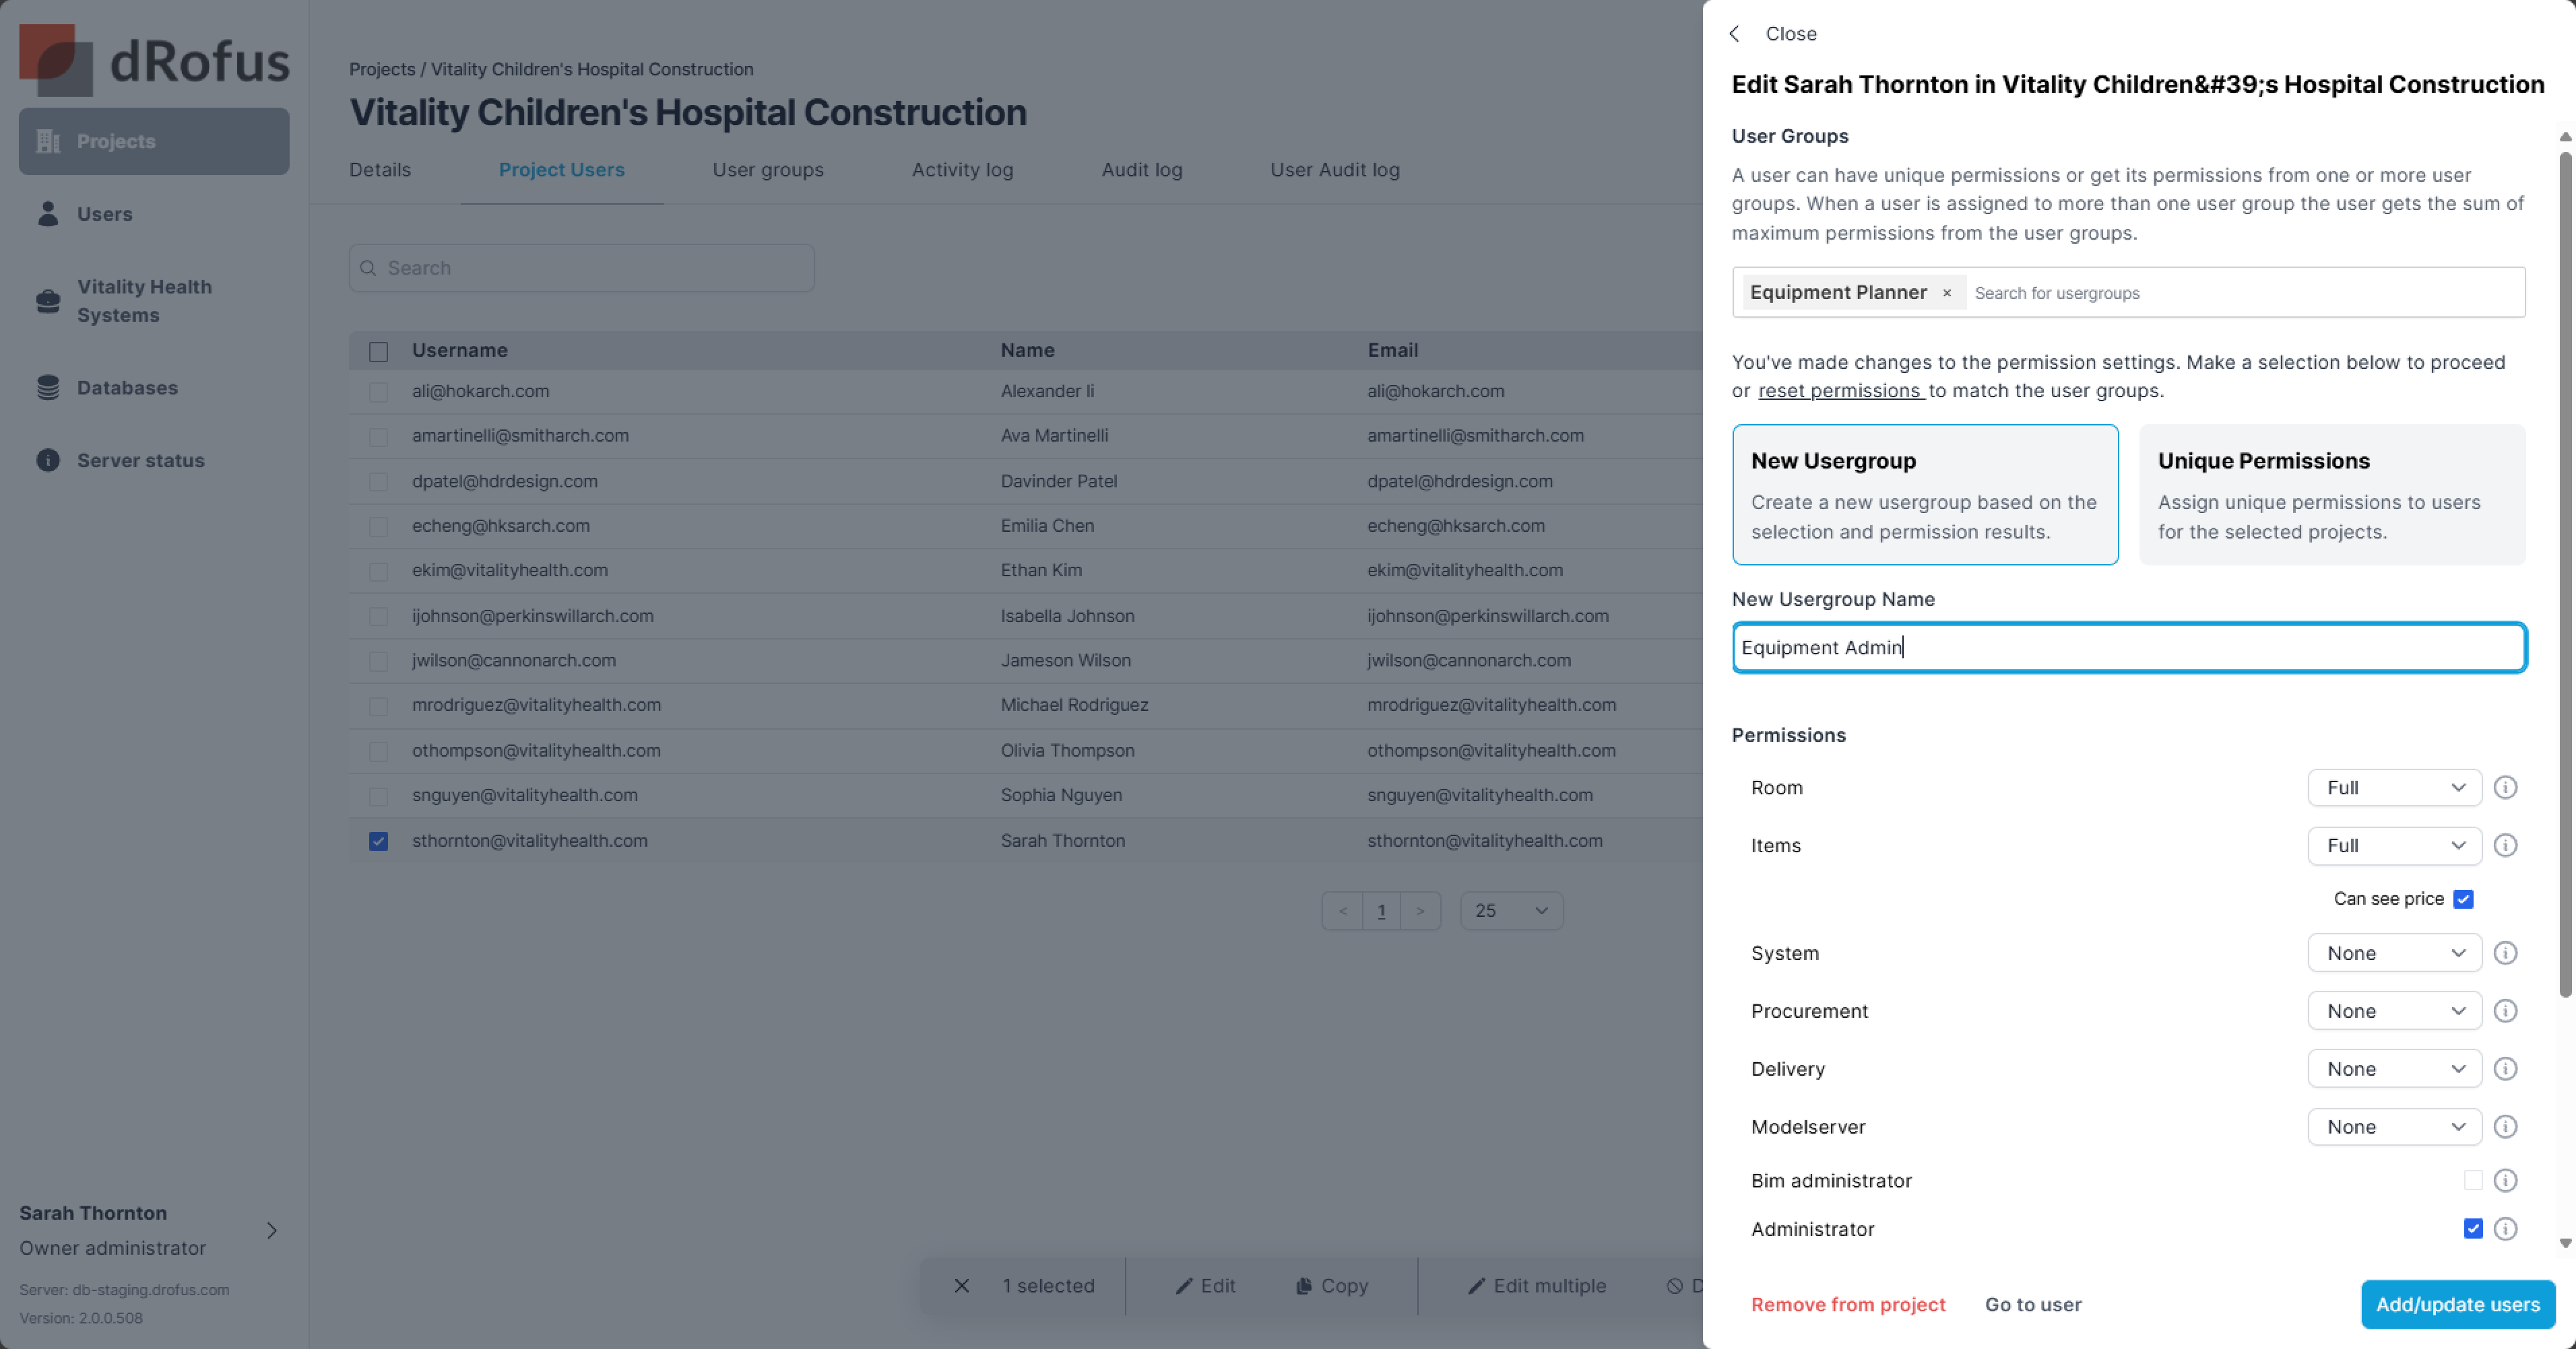This screenshot has width=2576, height=1349.
Task: Open Server status in the sidebar
Action: [140, 460]
